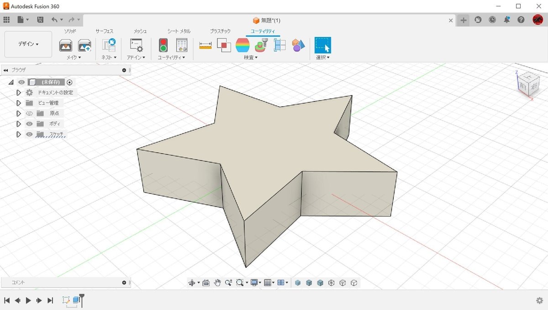Click the Scripts and Add-Ins icon
This screenshot has height=310, width=548.
pyautogui.click(x=136, y=45)
